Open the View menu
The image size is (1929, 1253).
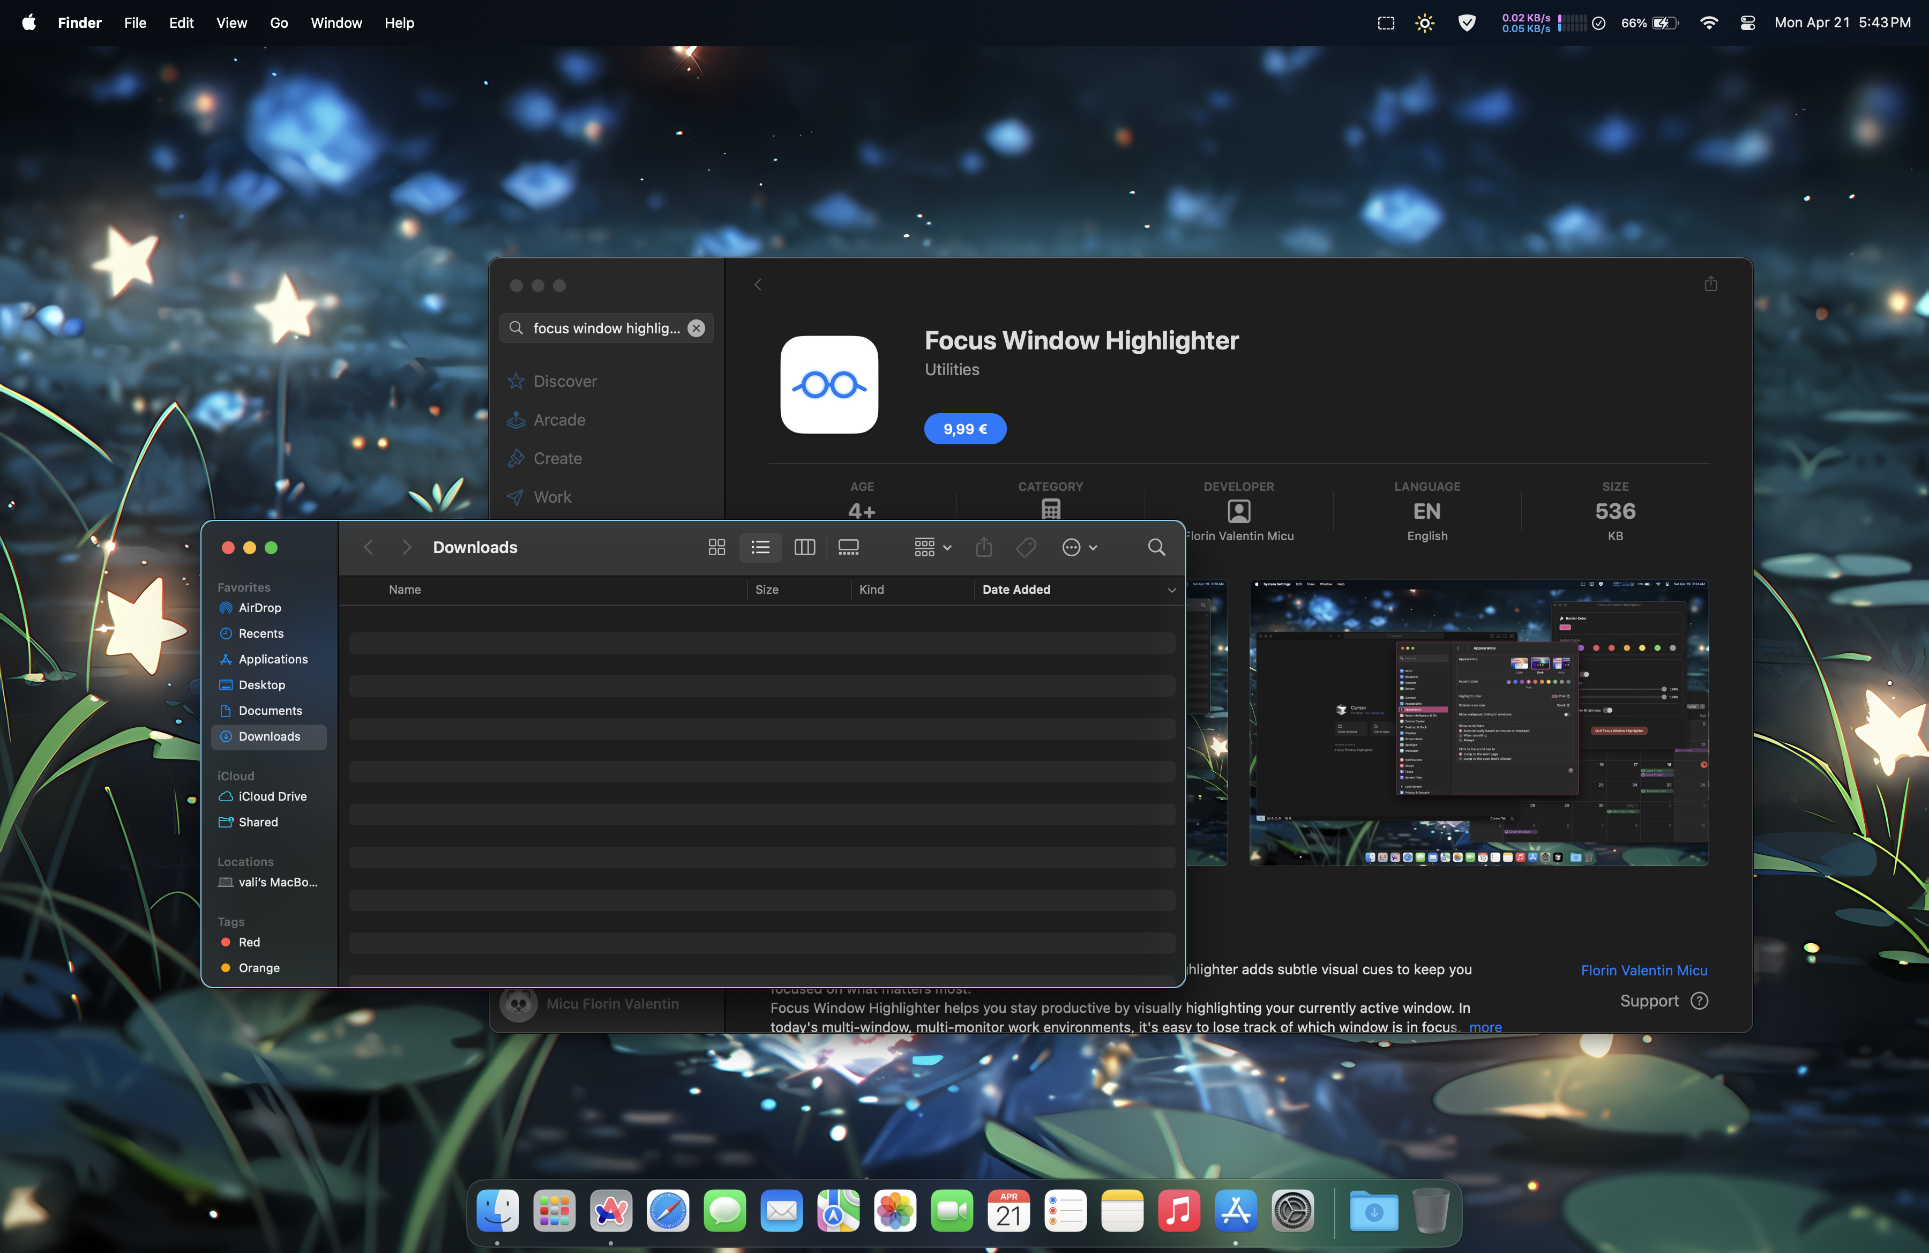[231, 23]
